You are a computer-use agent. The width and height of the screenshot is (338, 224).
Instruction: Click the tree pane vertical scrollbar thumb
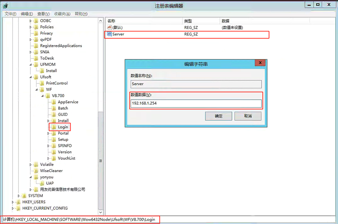tap(101, 160)
